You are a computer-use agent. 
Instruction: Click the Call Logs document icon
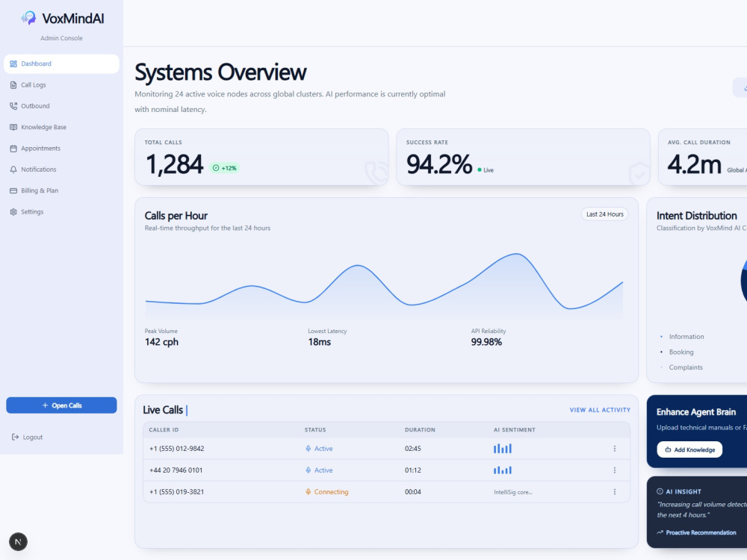pos(13,85)
